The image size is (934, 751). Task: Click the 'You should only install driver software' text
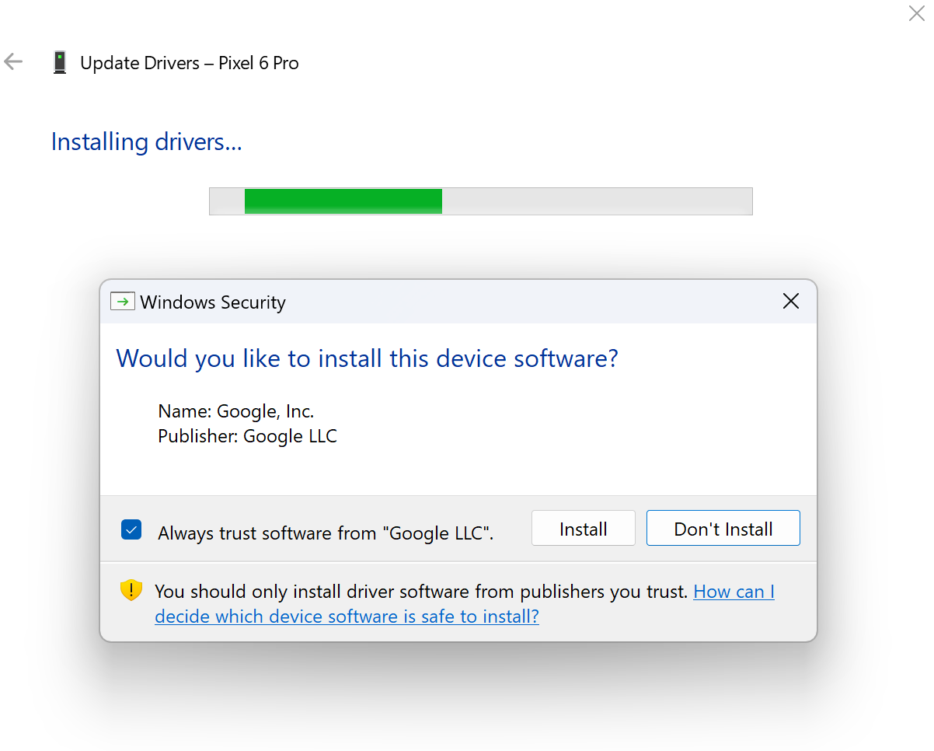422,592
